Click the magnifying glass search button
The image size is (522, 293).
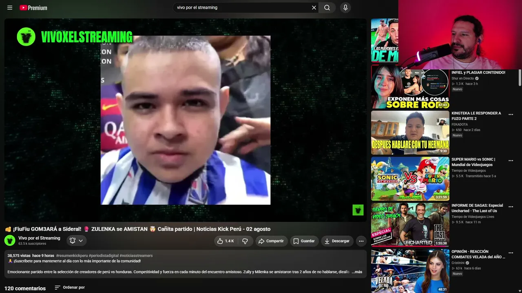[x=327, y=8]
